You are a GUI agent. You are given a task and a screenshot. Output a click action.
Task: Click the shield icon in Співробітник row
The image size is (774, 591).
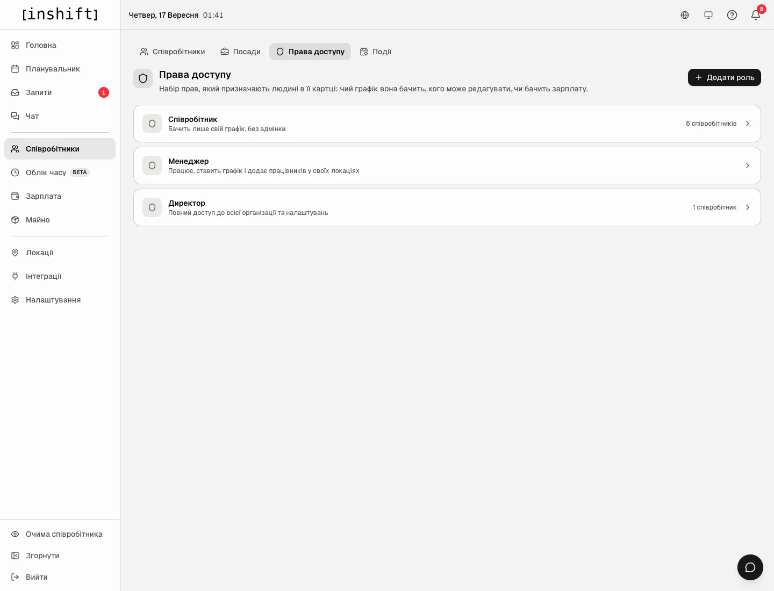[x=152, y=124]
